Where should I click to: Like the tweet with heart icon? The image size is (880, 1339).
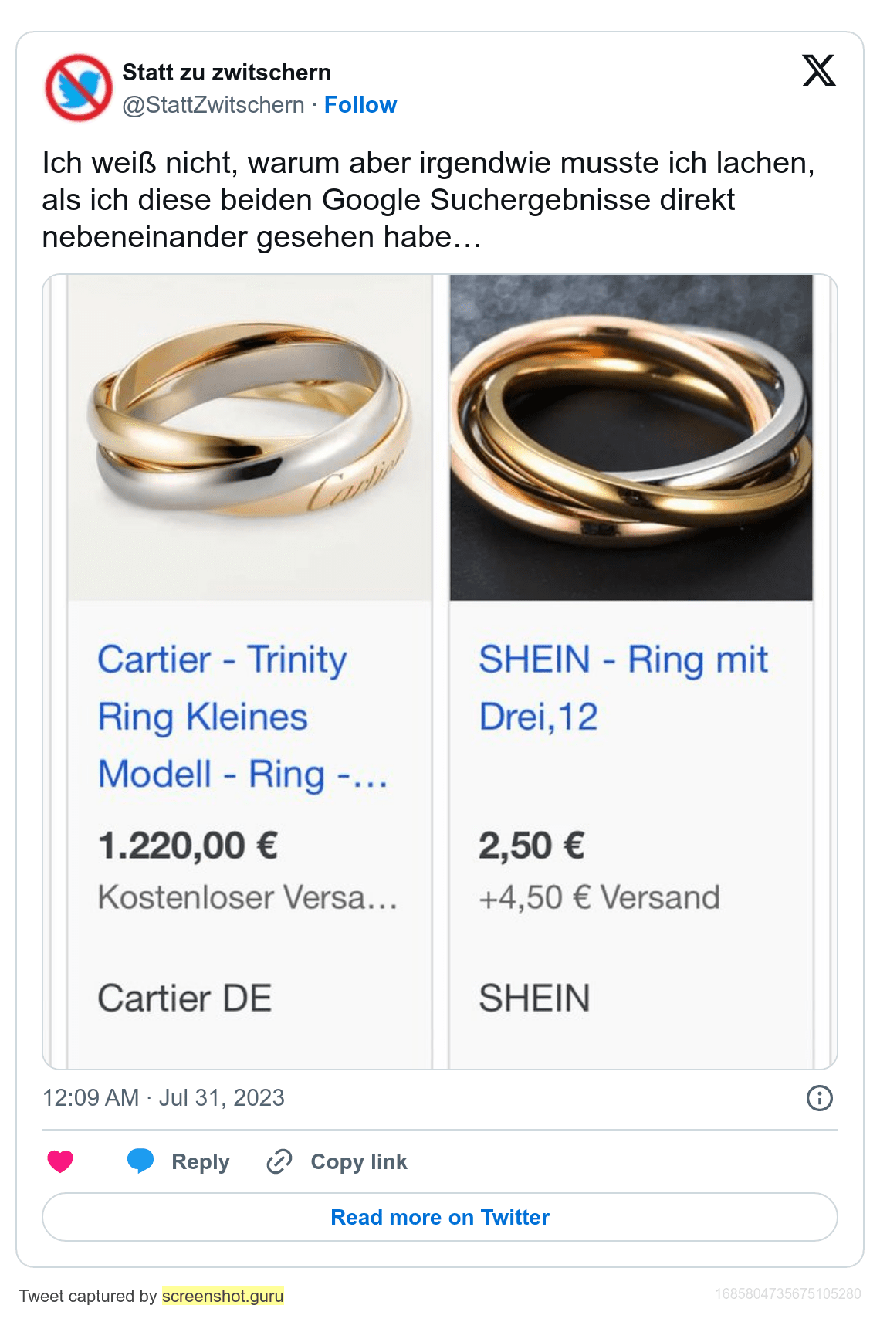click(60, 1161)
